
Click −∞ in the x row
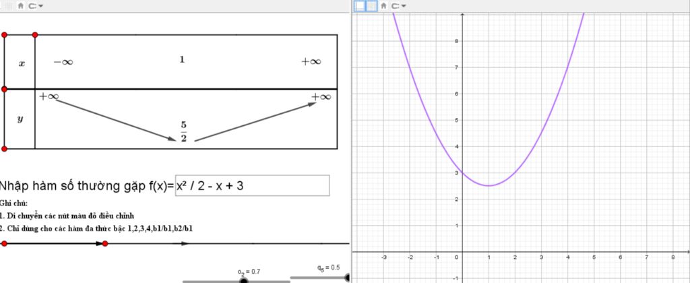coord(63,62)
